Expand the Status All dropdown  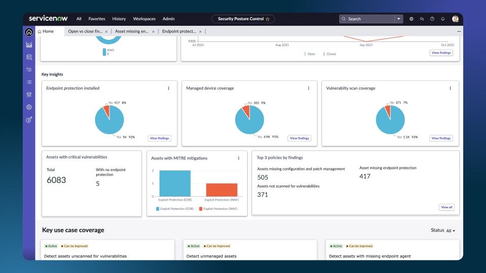click(x=450, y=231)
